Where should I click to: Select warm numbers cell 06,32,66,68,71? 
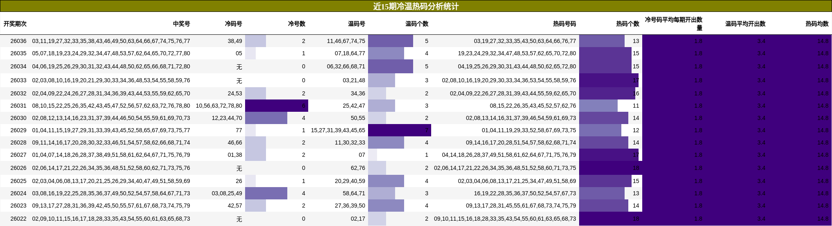[346, 66]
